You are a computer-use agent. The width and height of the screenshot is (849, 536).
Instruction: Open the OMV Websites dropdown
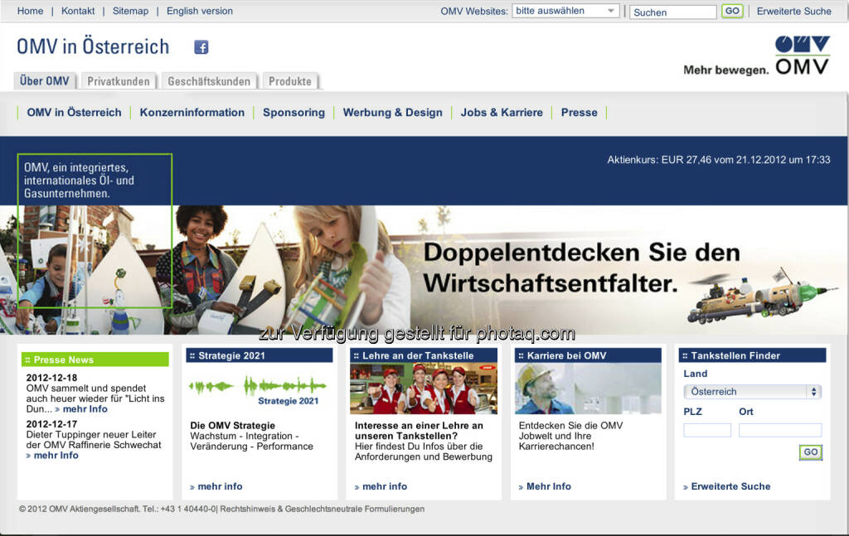[565, 11]
